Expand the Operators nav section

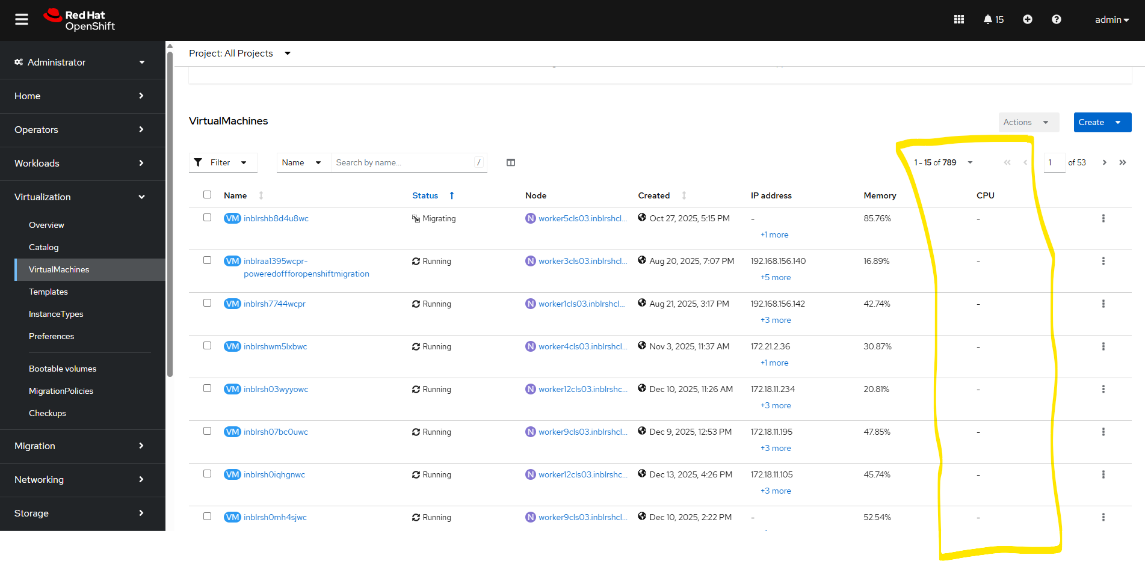(x=82, y=130)
